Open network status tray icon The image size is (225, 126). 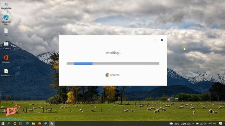[201, 124]
